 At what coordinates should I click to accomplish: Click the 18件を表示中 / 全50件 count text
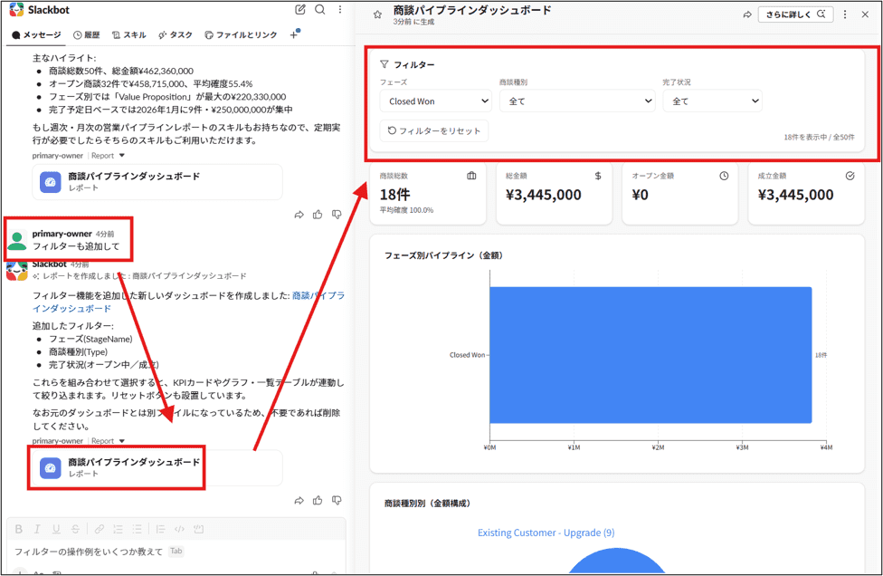[x=819, y=137]
